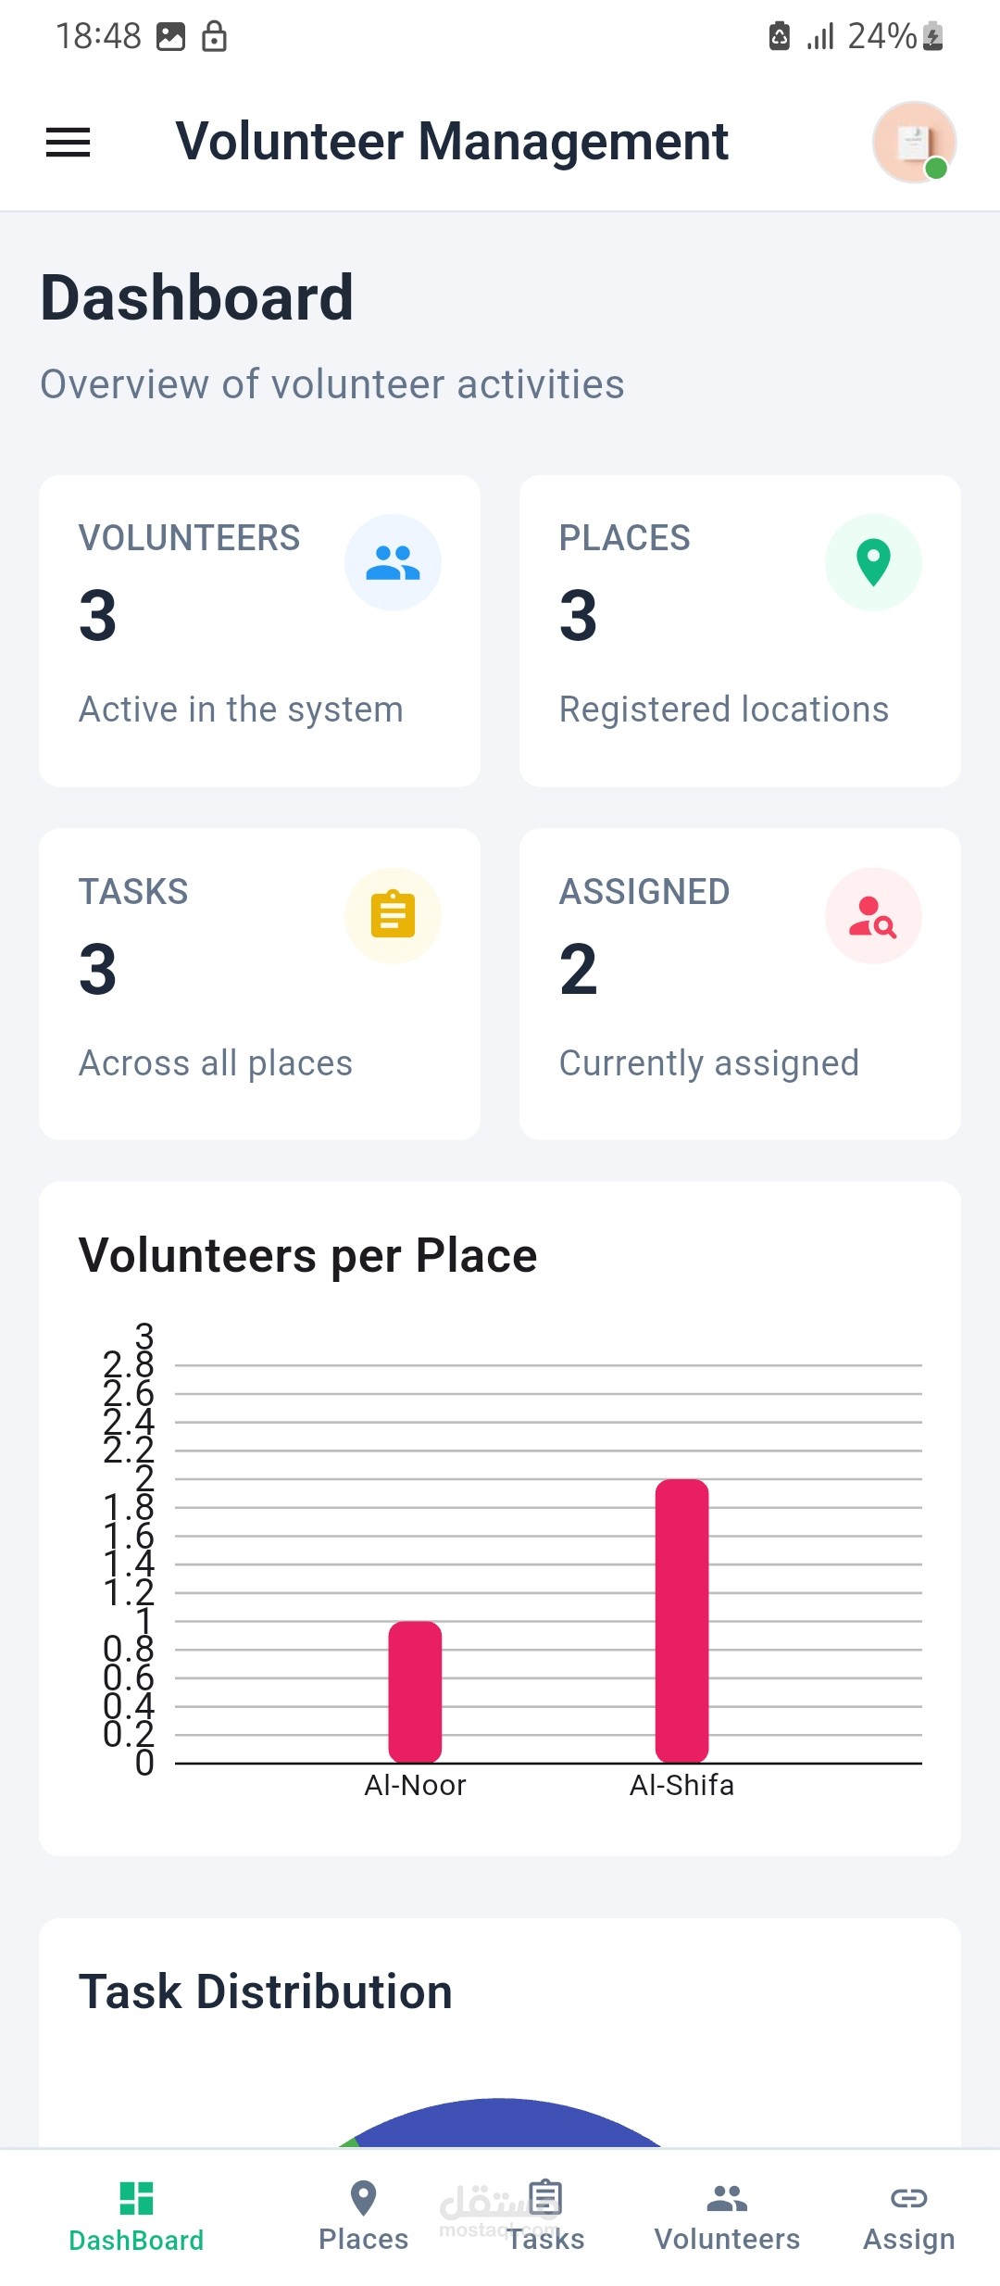Tap the blue Task Distribution pie slice
The width and height of the screenshot is (1000, 2286).
click(x=505, y=2124)
